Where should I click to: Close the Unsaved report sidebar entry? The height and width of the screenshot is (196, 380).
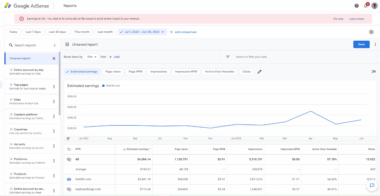[x=54, y=58]
